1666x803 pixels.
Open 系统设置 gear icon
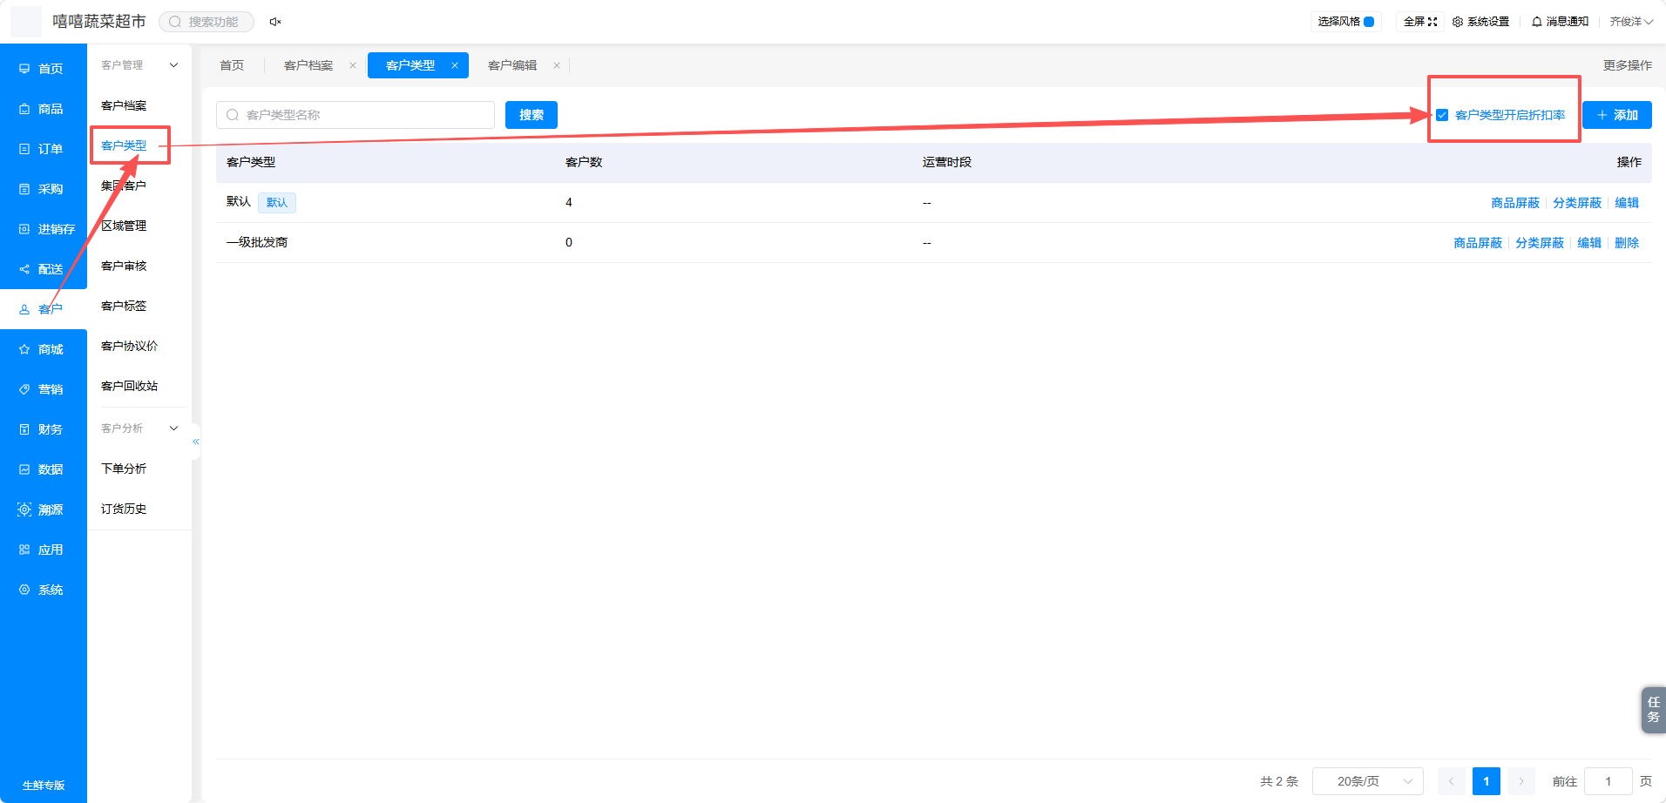pos(1458,22)
